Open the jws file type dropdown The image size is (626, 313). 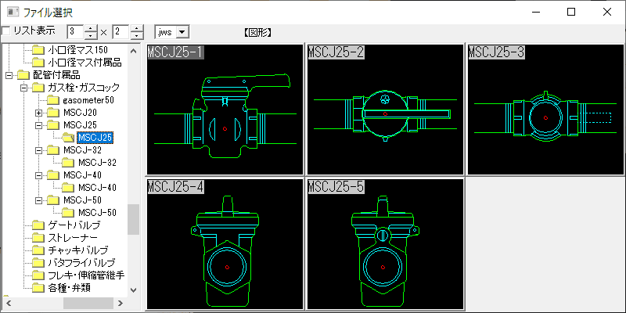point(182,32)
